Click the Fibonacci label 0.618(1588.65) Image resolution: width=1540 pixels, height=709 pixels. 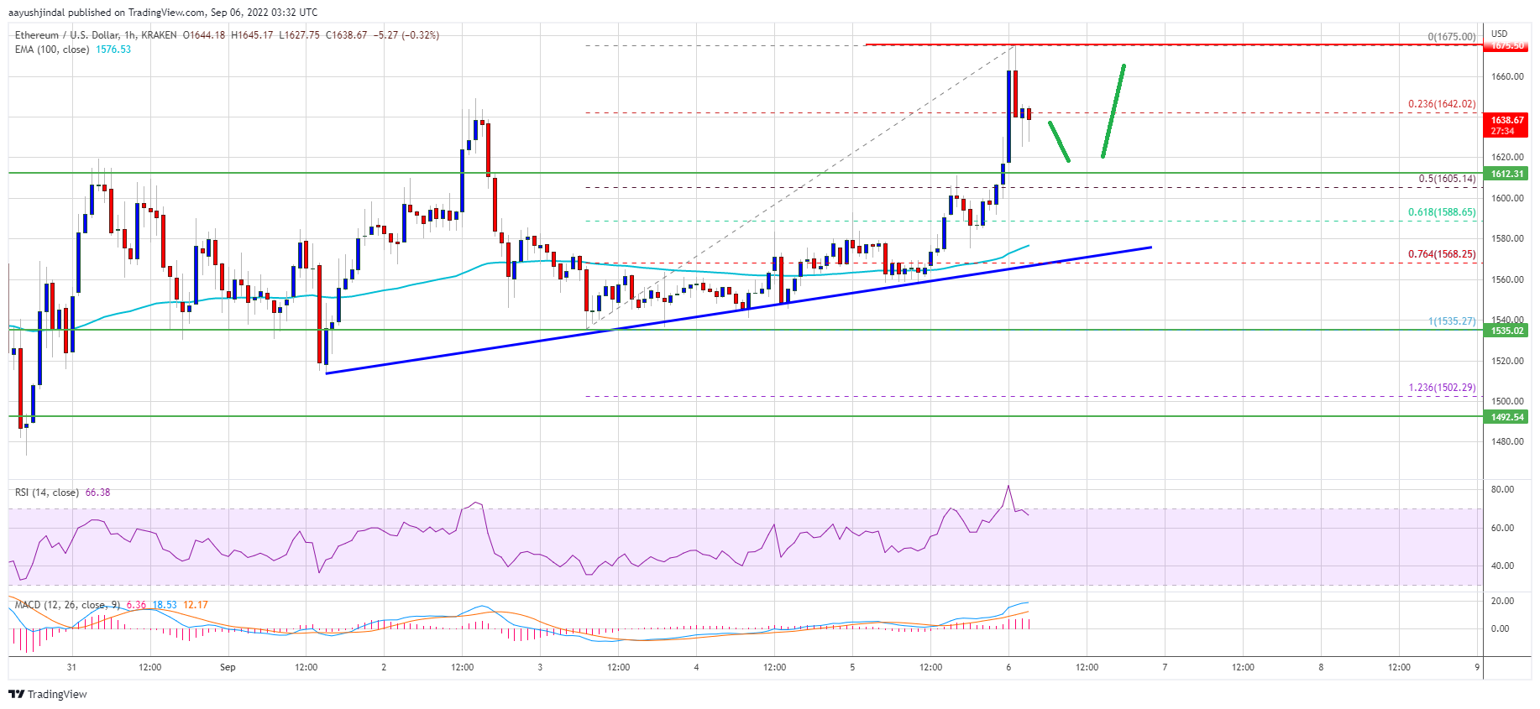pos(1442,212)
